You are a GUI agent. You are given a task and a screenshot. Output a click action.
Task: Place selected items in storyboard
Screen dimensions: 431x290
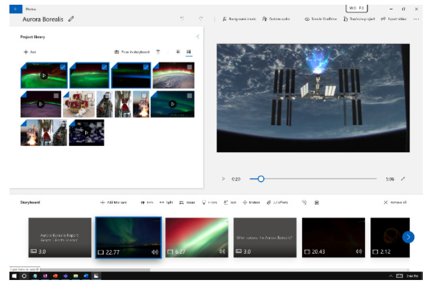132,52
